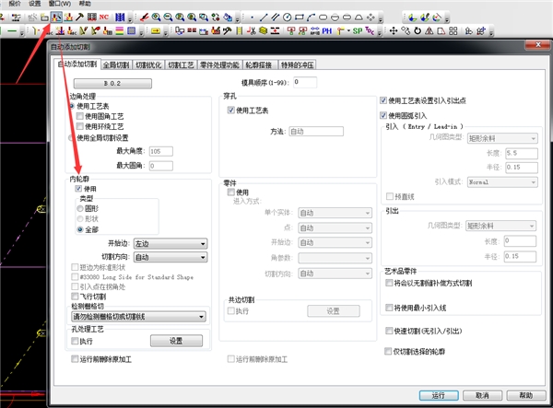Uncheck 使用圆弧引入 checkbox
The image size is (553, 408).
383,115
